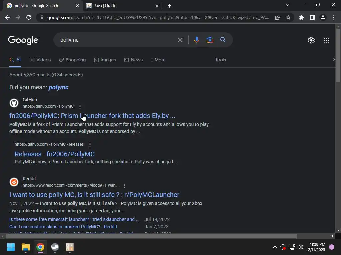Image resolution: width=341 pixels, height=255 pixels.
Task: Open notification center badge
Action: 332,247
